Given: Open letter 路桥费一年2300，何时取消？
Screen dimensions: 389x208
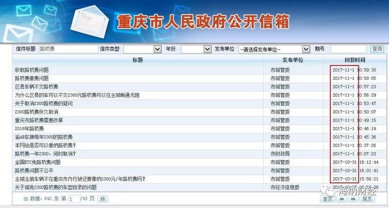Looking at the screenshot, I should coord(45,154).
